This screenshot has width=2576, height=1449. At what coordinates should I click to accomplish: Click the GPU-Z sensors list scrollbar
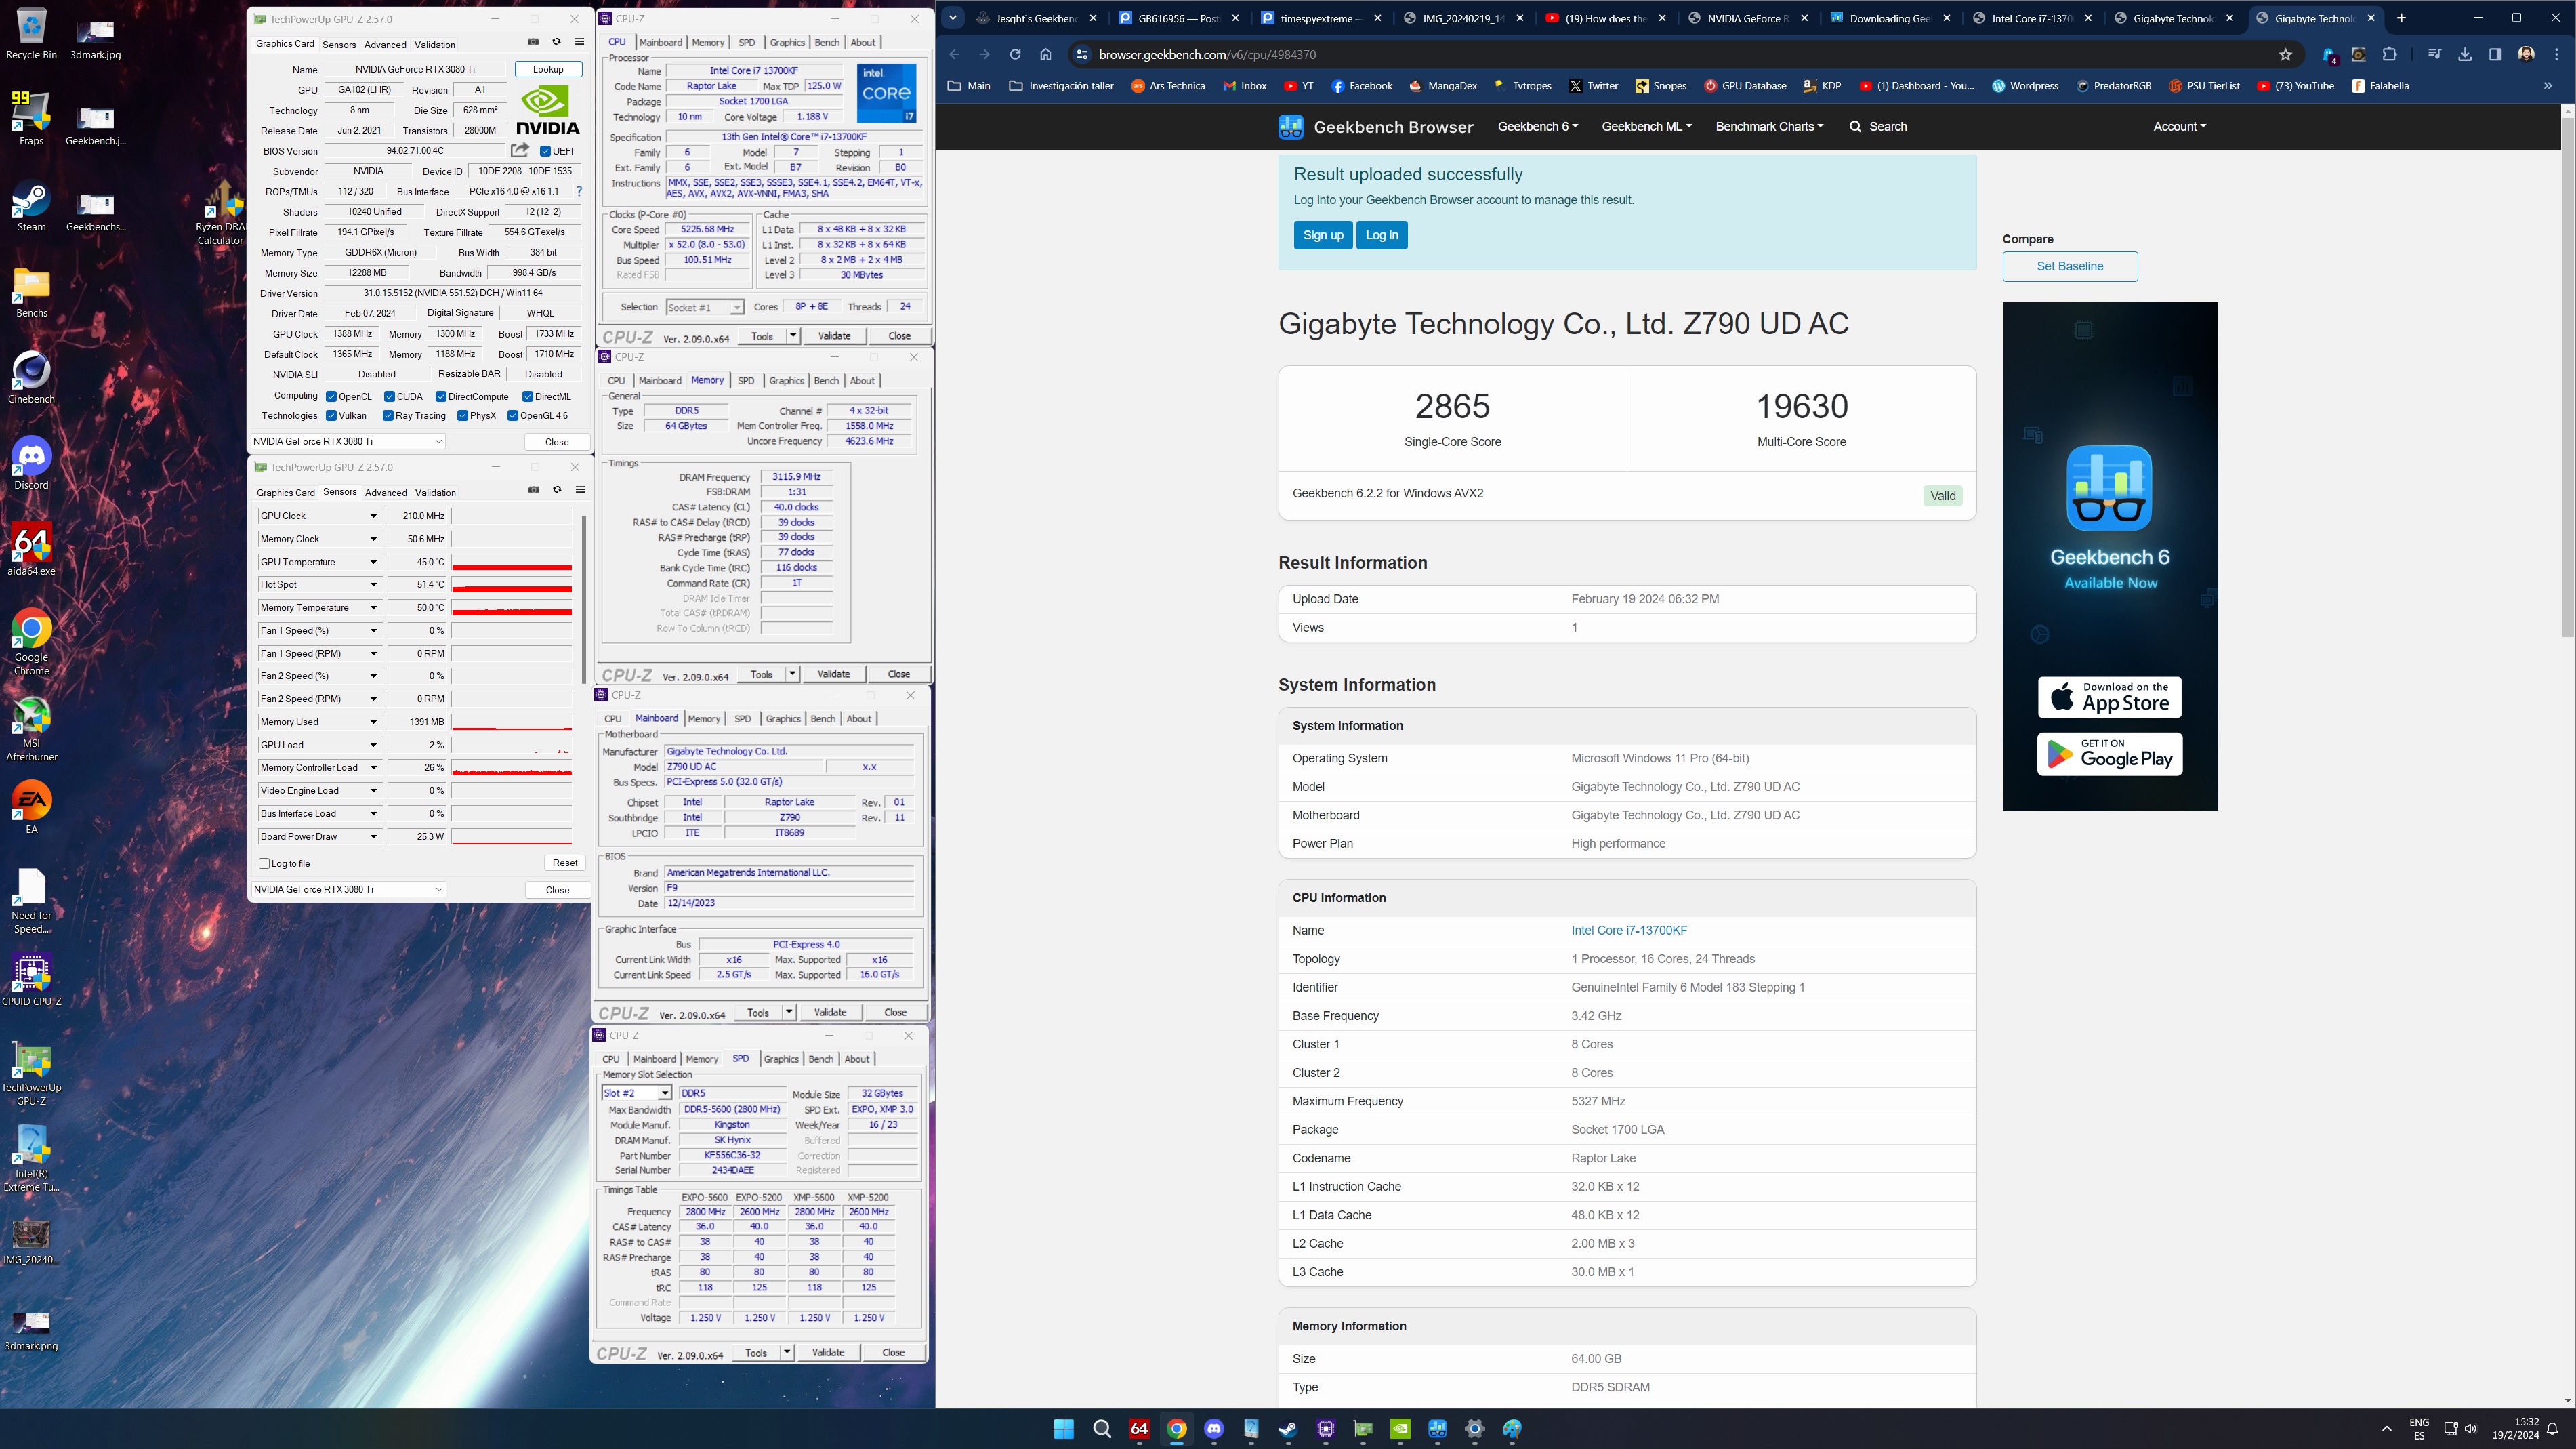click(x=583, y=600)
